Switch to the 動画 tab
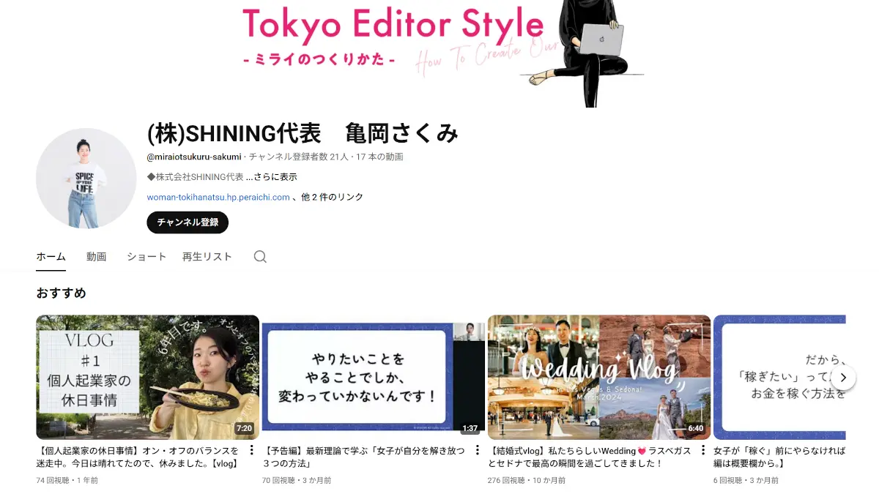This screenshot has height=494, width=879. pyautogui.click(x=96, y=257)
